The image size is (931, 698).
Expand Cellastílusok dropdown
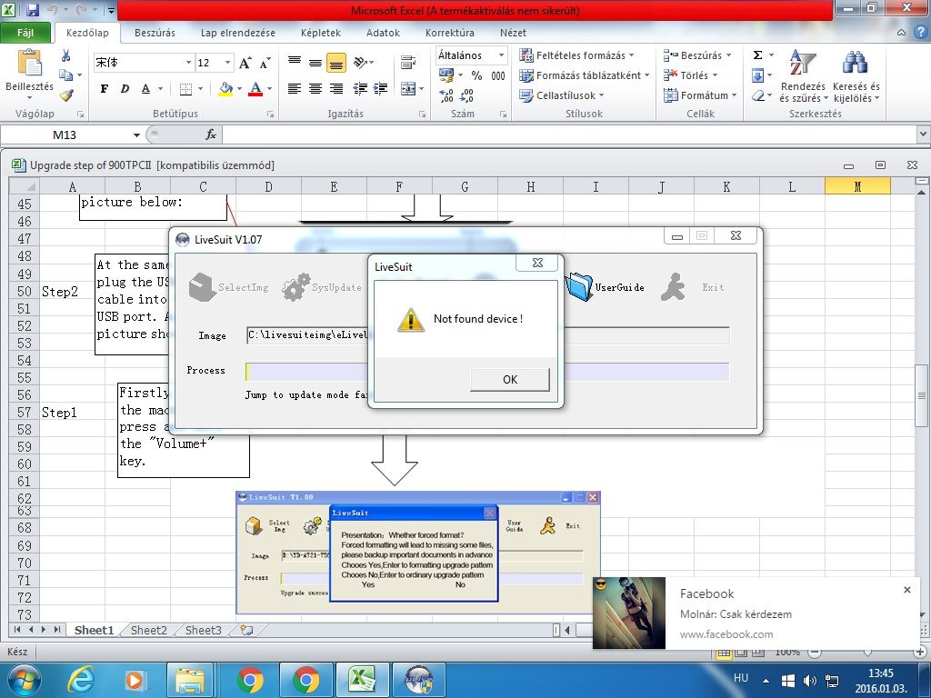(x=601, y=95)
